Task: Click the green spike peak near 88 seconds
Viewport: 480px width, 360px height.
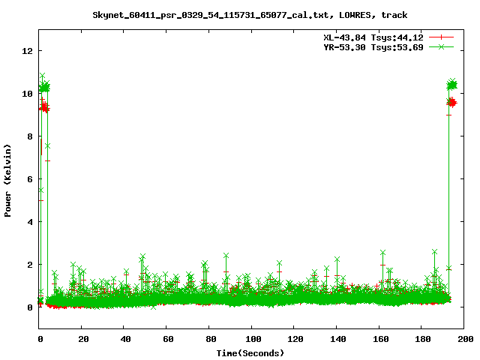Action: tap(226, 255)
